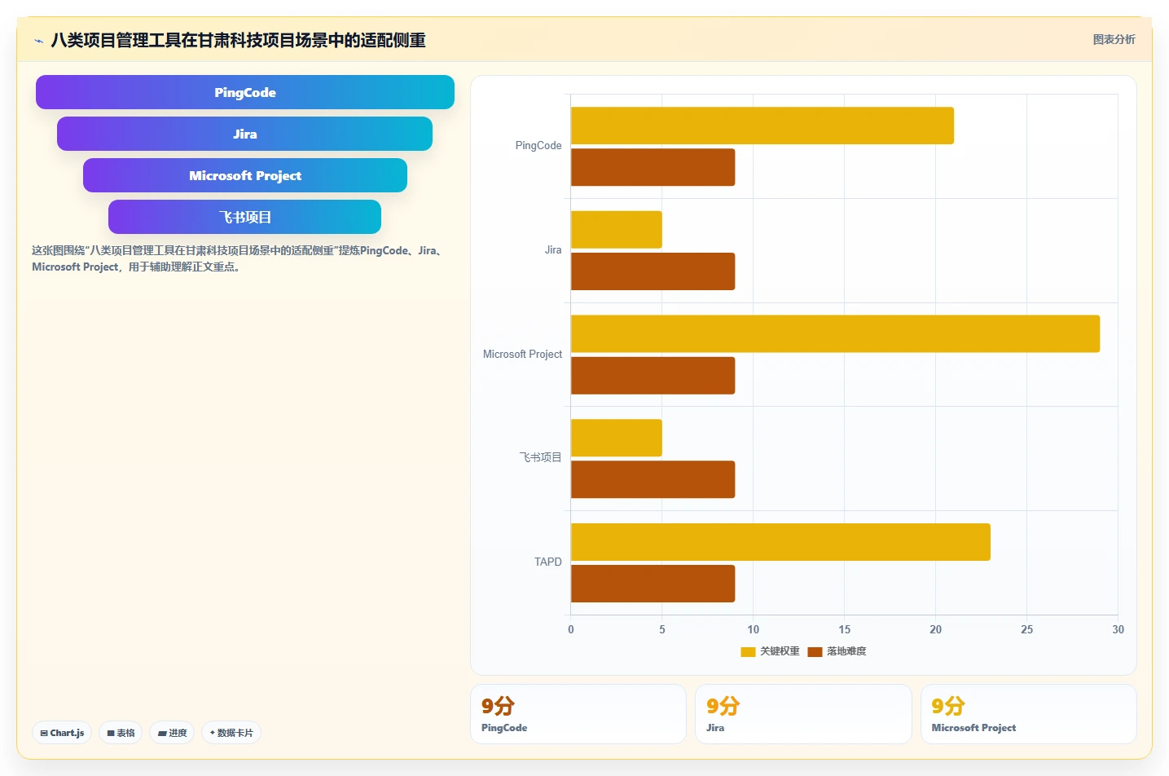The width and height of the screenshot is (1169, 776).
Task: Click the 飞书项目 y-axis label
Action: click(541, 457)
